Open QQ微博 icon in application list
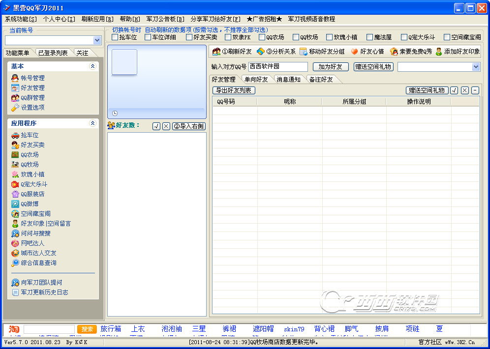The width and height of the screenshot is (490, 349). 15,204
